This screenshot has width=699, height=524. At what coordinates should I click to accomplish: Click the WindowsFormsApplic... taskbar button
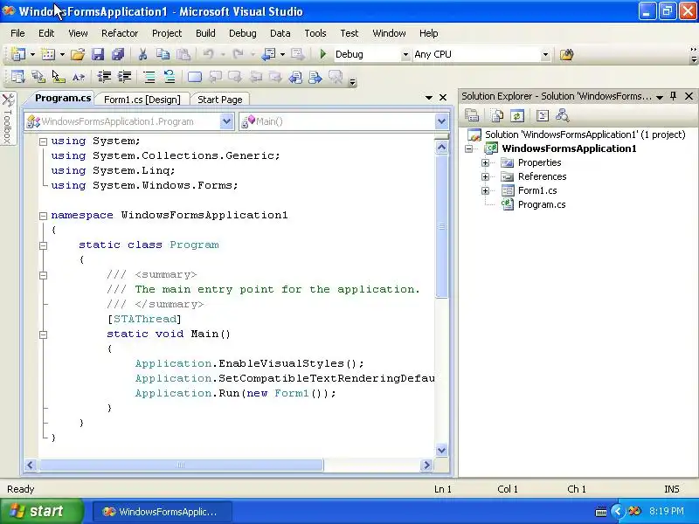(163, 512)
